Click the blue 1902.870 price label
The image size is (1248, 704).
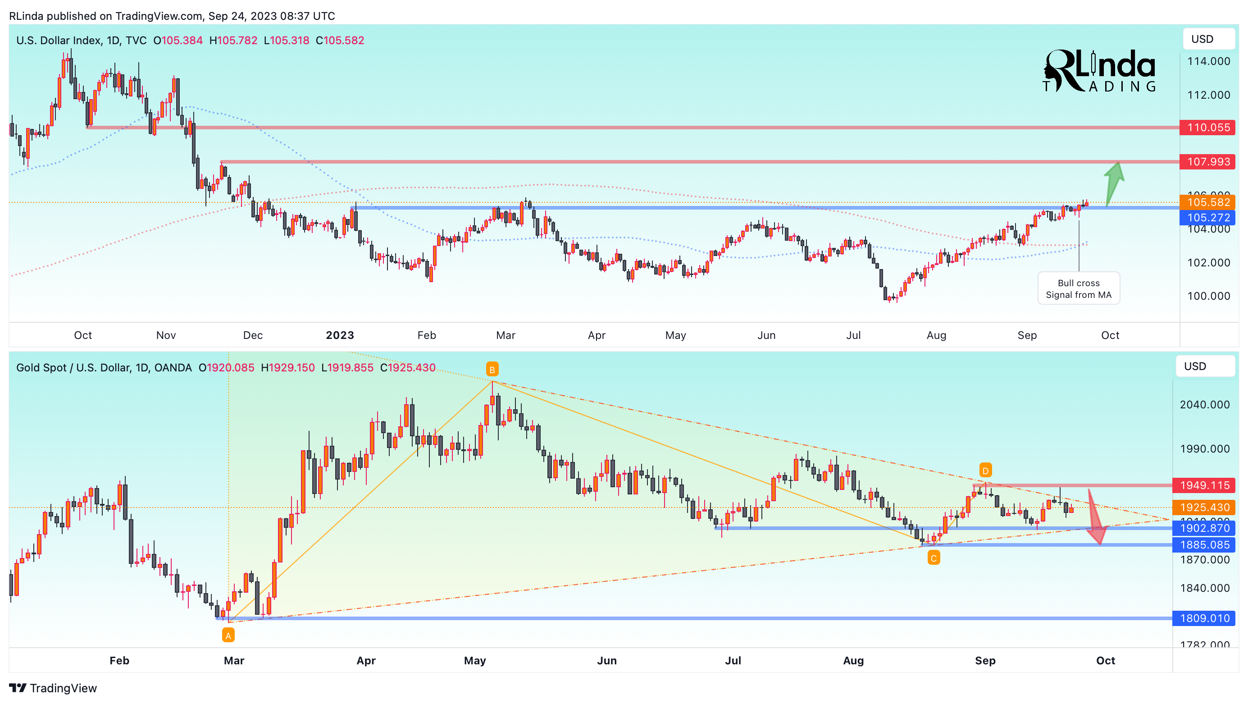[1203, 528]
